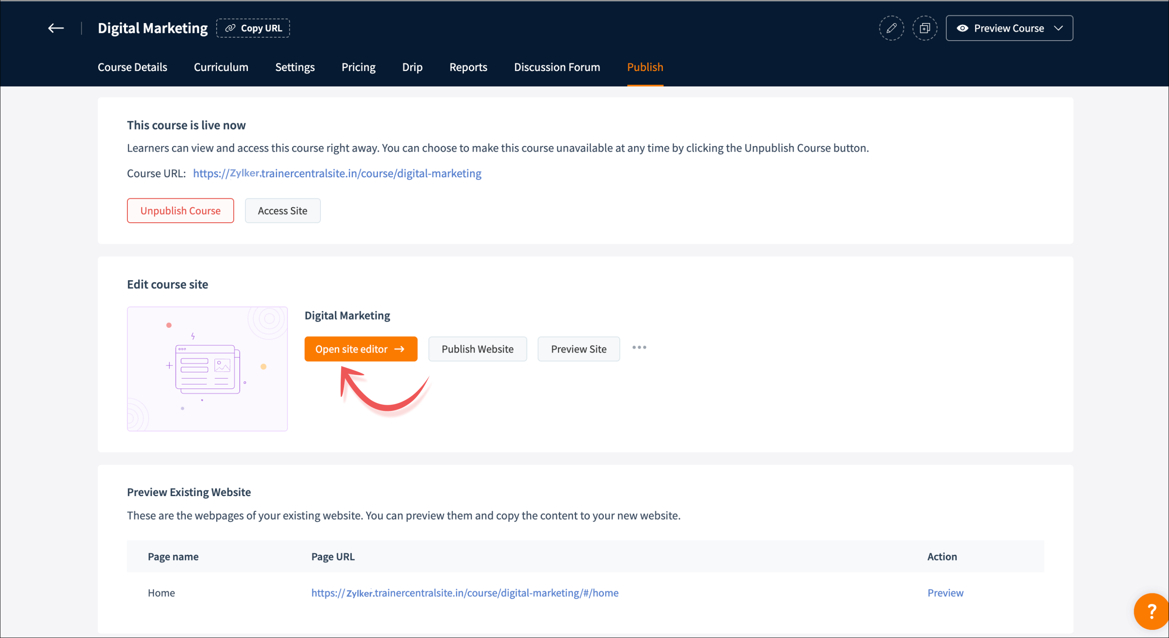Click the Access Site button
The image size is (1169, 638).
pos(282,211)
